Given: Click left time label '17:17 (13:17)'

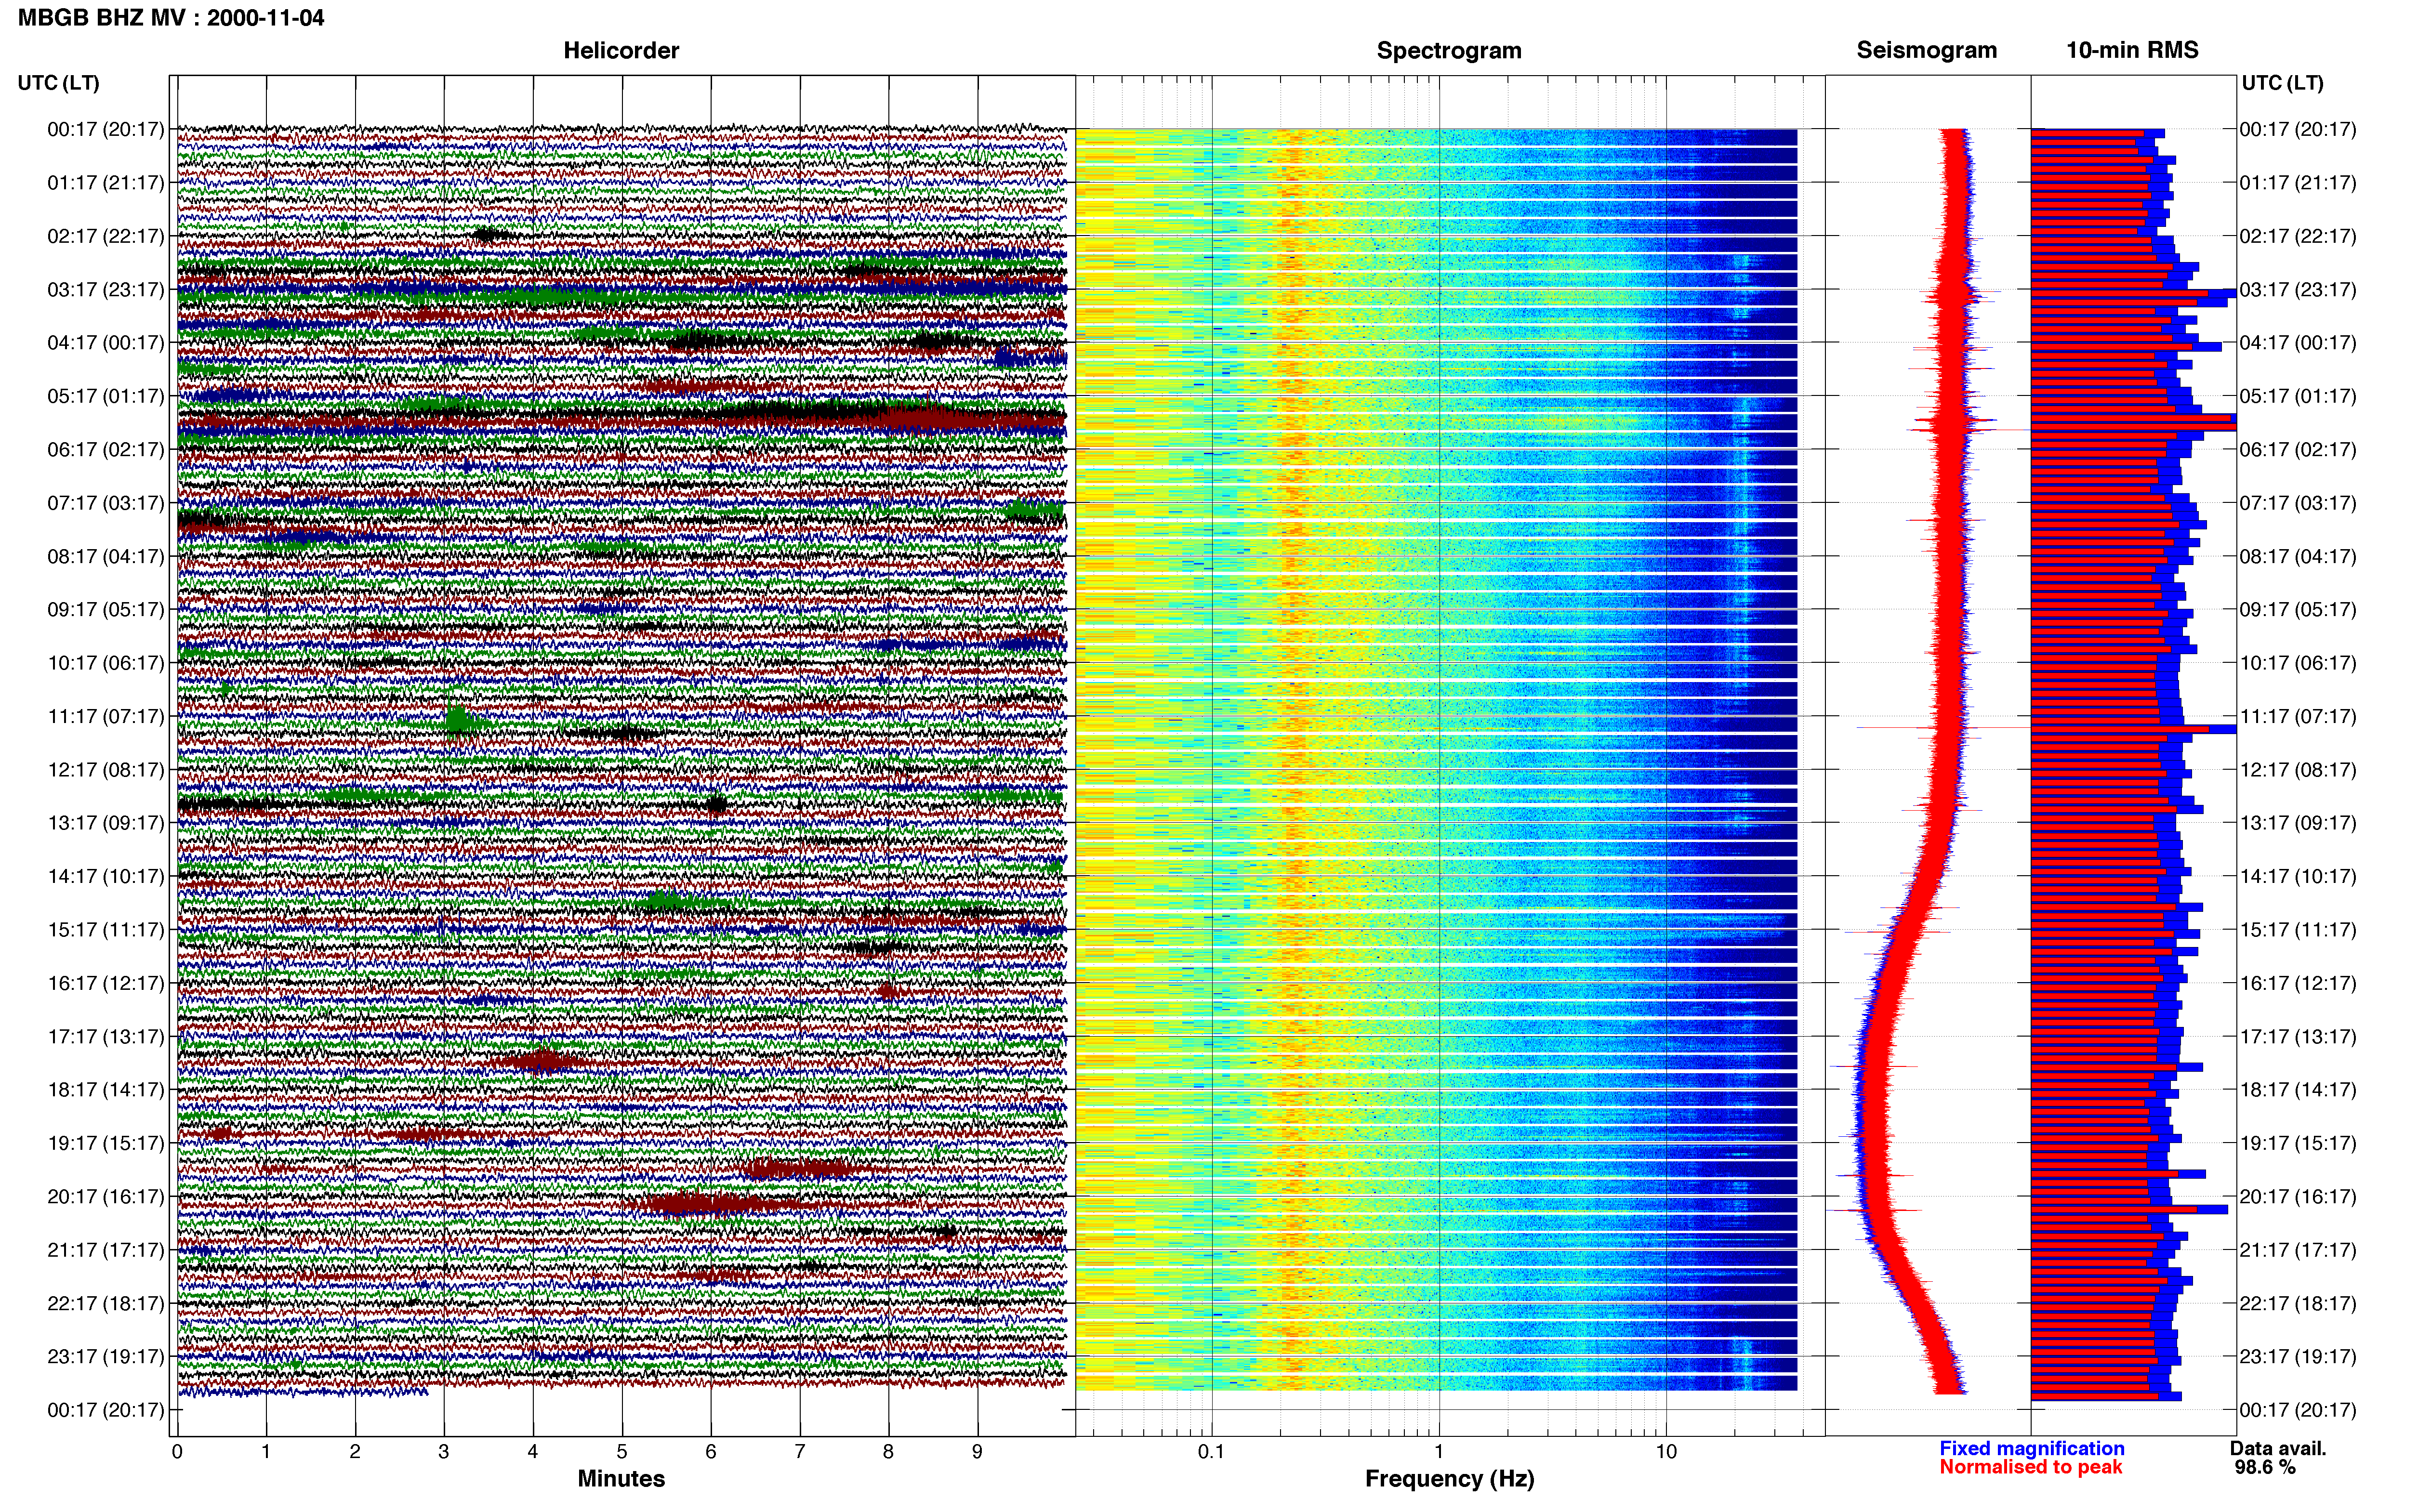Looking at the screenshot, I should tap(106, 1036).
